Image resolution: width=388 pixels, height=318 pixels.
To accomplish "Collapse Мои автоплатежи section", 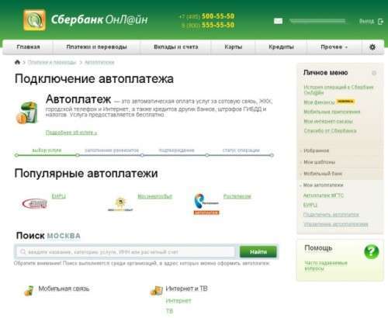I will [323, 185].
